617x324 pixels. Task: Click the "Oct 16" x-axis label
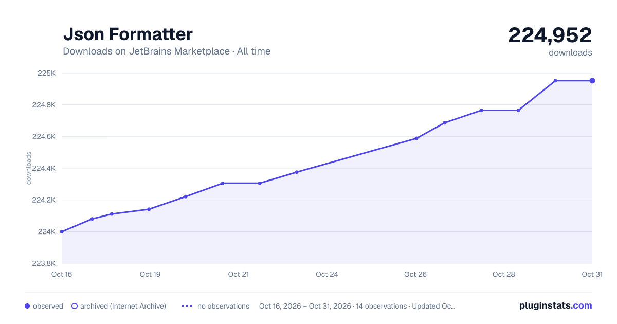[x=62, y=274]
